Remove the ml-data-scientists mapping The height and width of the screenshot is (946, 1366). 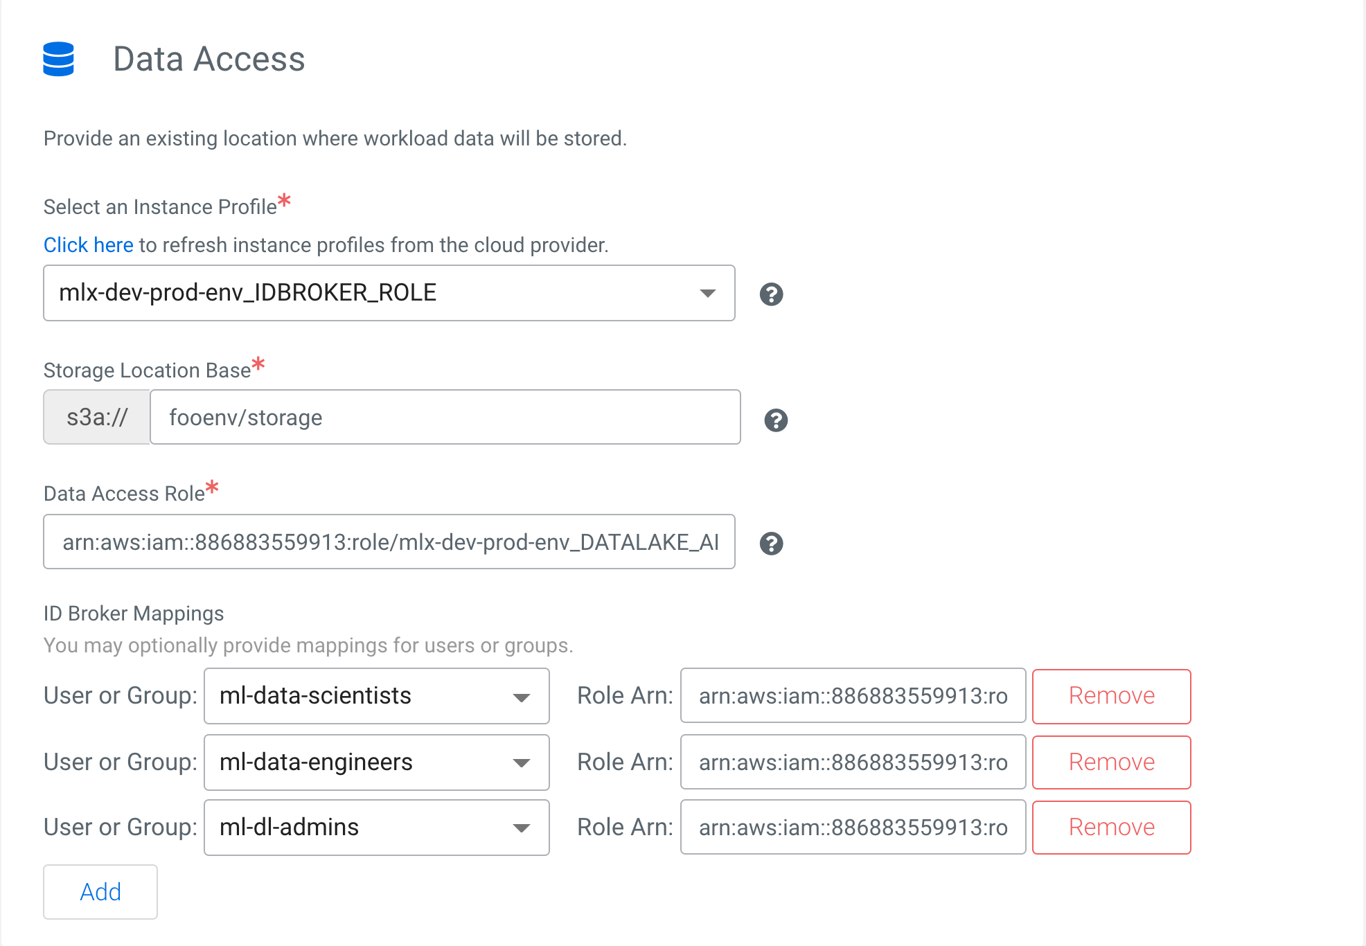(1111, 696)
